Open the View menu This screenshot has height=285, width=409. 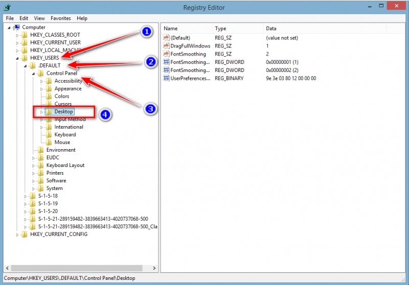(39, 18)
